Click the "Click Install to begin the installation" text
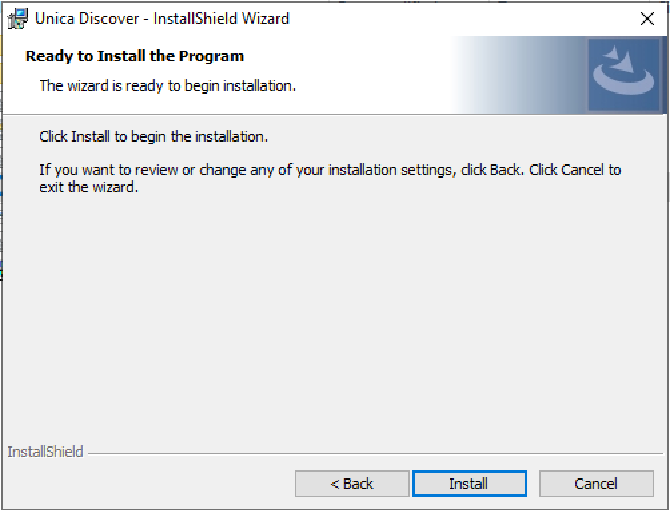The image size is (670, 513). pyautogui.click(x=153, y=136)
